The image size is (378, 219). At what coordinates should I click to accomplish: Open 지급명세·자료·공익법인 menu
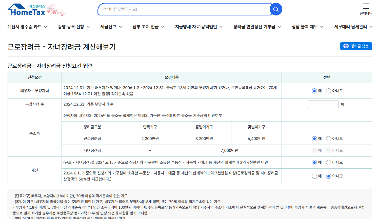coord(196,27)
